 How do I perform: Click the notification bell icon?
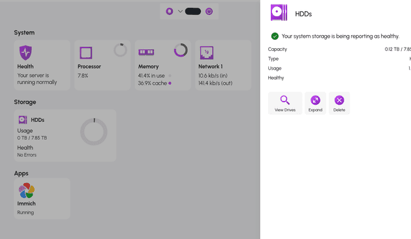(x=170, y=12)
